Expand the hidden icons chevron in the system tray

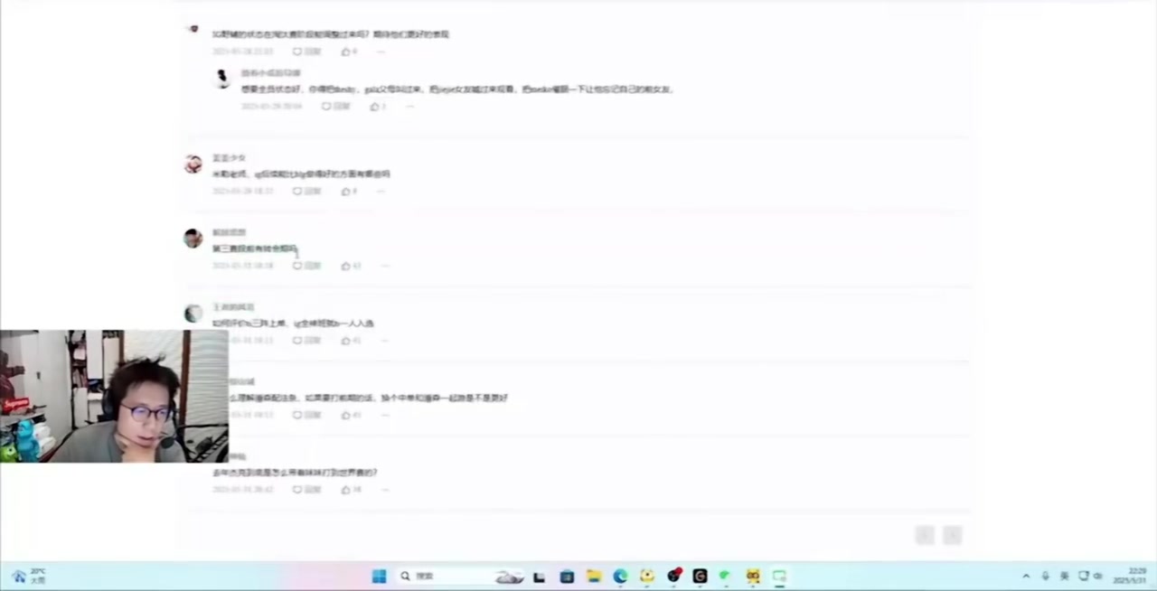[x=1026, y=576]
